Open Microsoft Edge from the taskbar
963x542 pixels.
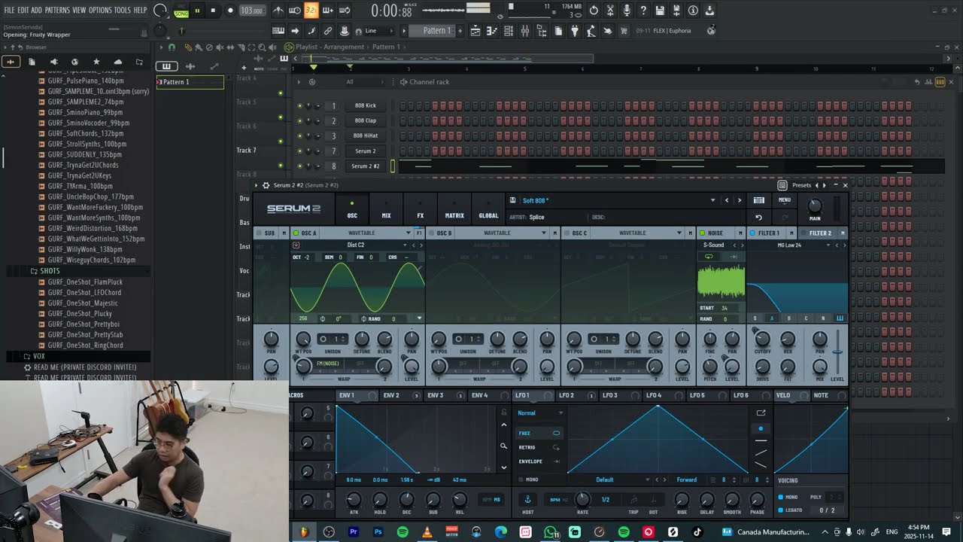point(501,532)
